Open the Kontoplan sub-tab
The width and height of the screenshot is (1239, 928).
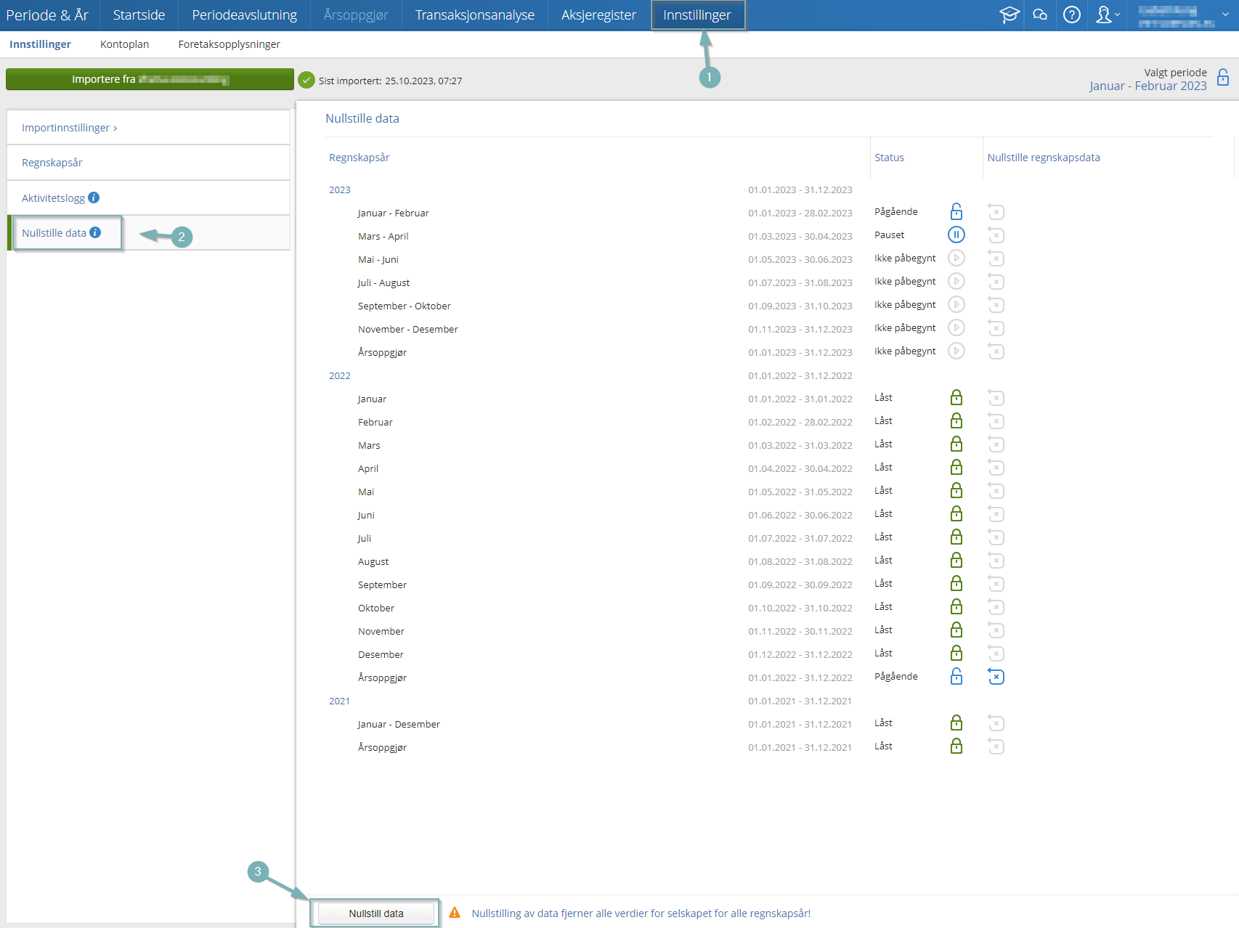pos(124,44)
